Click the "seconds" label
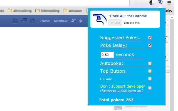This screenshot has width=178, height=111. [125, 55]
